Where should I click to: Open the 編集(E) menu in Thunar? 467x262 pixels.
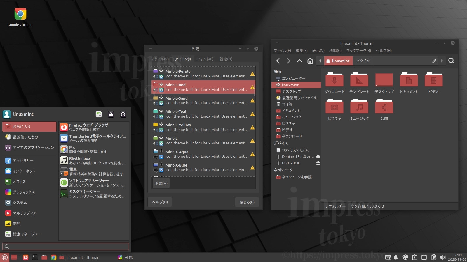302,51
